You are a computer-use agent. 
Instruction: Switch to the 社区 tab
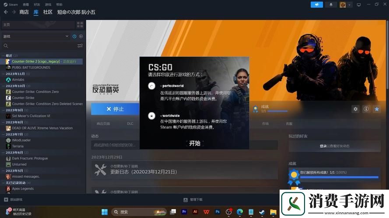[x=48, y=12]
